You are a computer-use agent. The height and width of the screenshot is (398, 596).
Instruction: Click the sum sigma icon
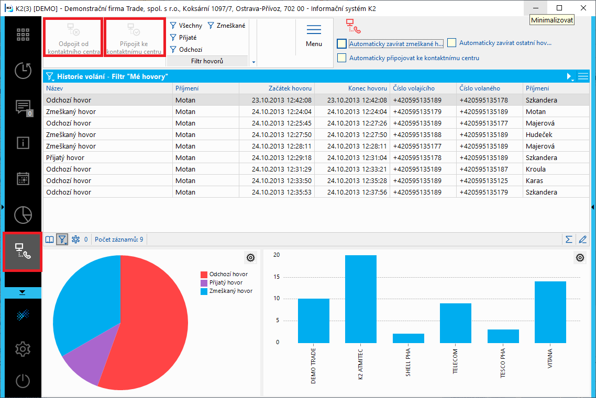[x=569, y=240]
